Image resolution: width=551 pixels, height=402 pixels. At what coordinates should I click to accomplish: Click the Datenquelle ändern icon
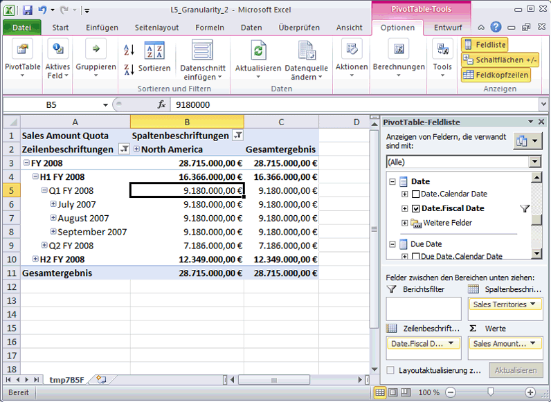306,51
